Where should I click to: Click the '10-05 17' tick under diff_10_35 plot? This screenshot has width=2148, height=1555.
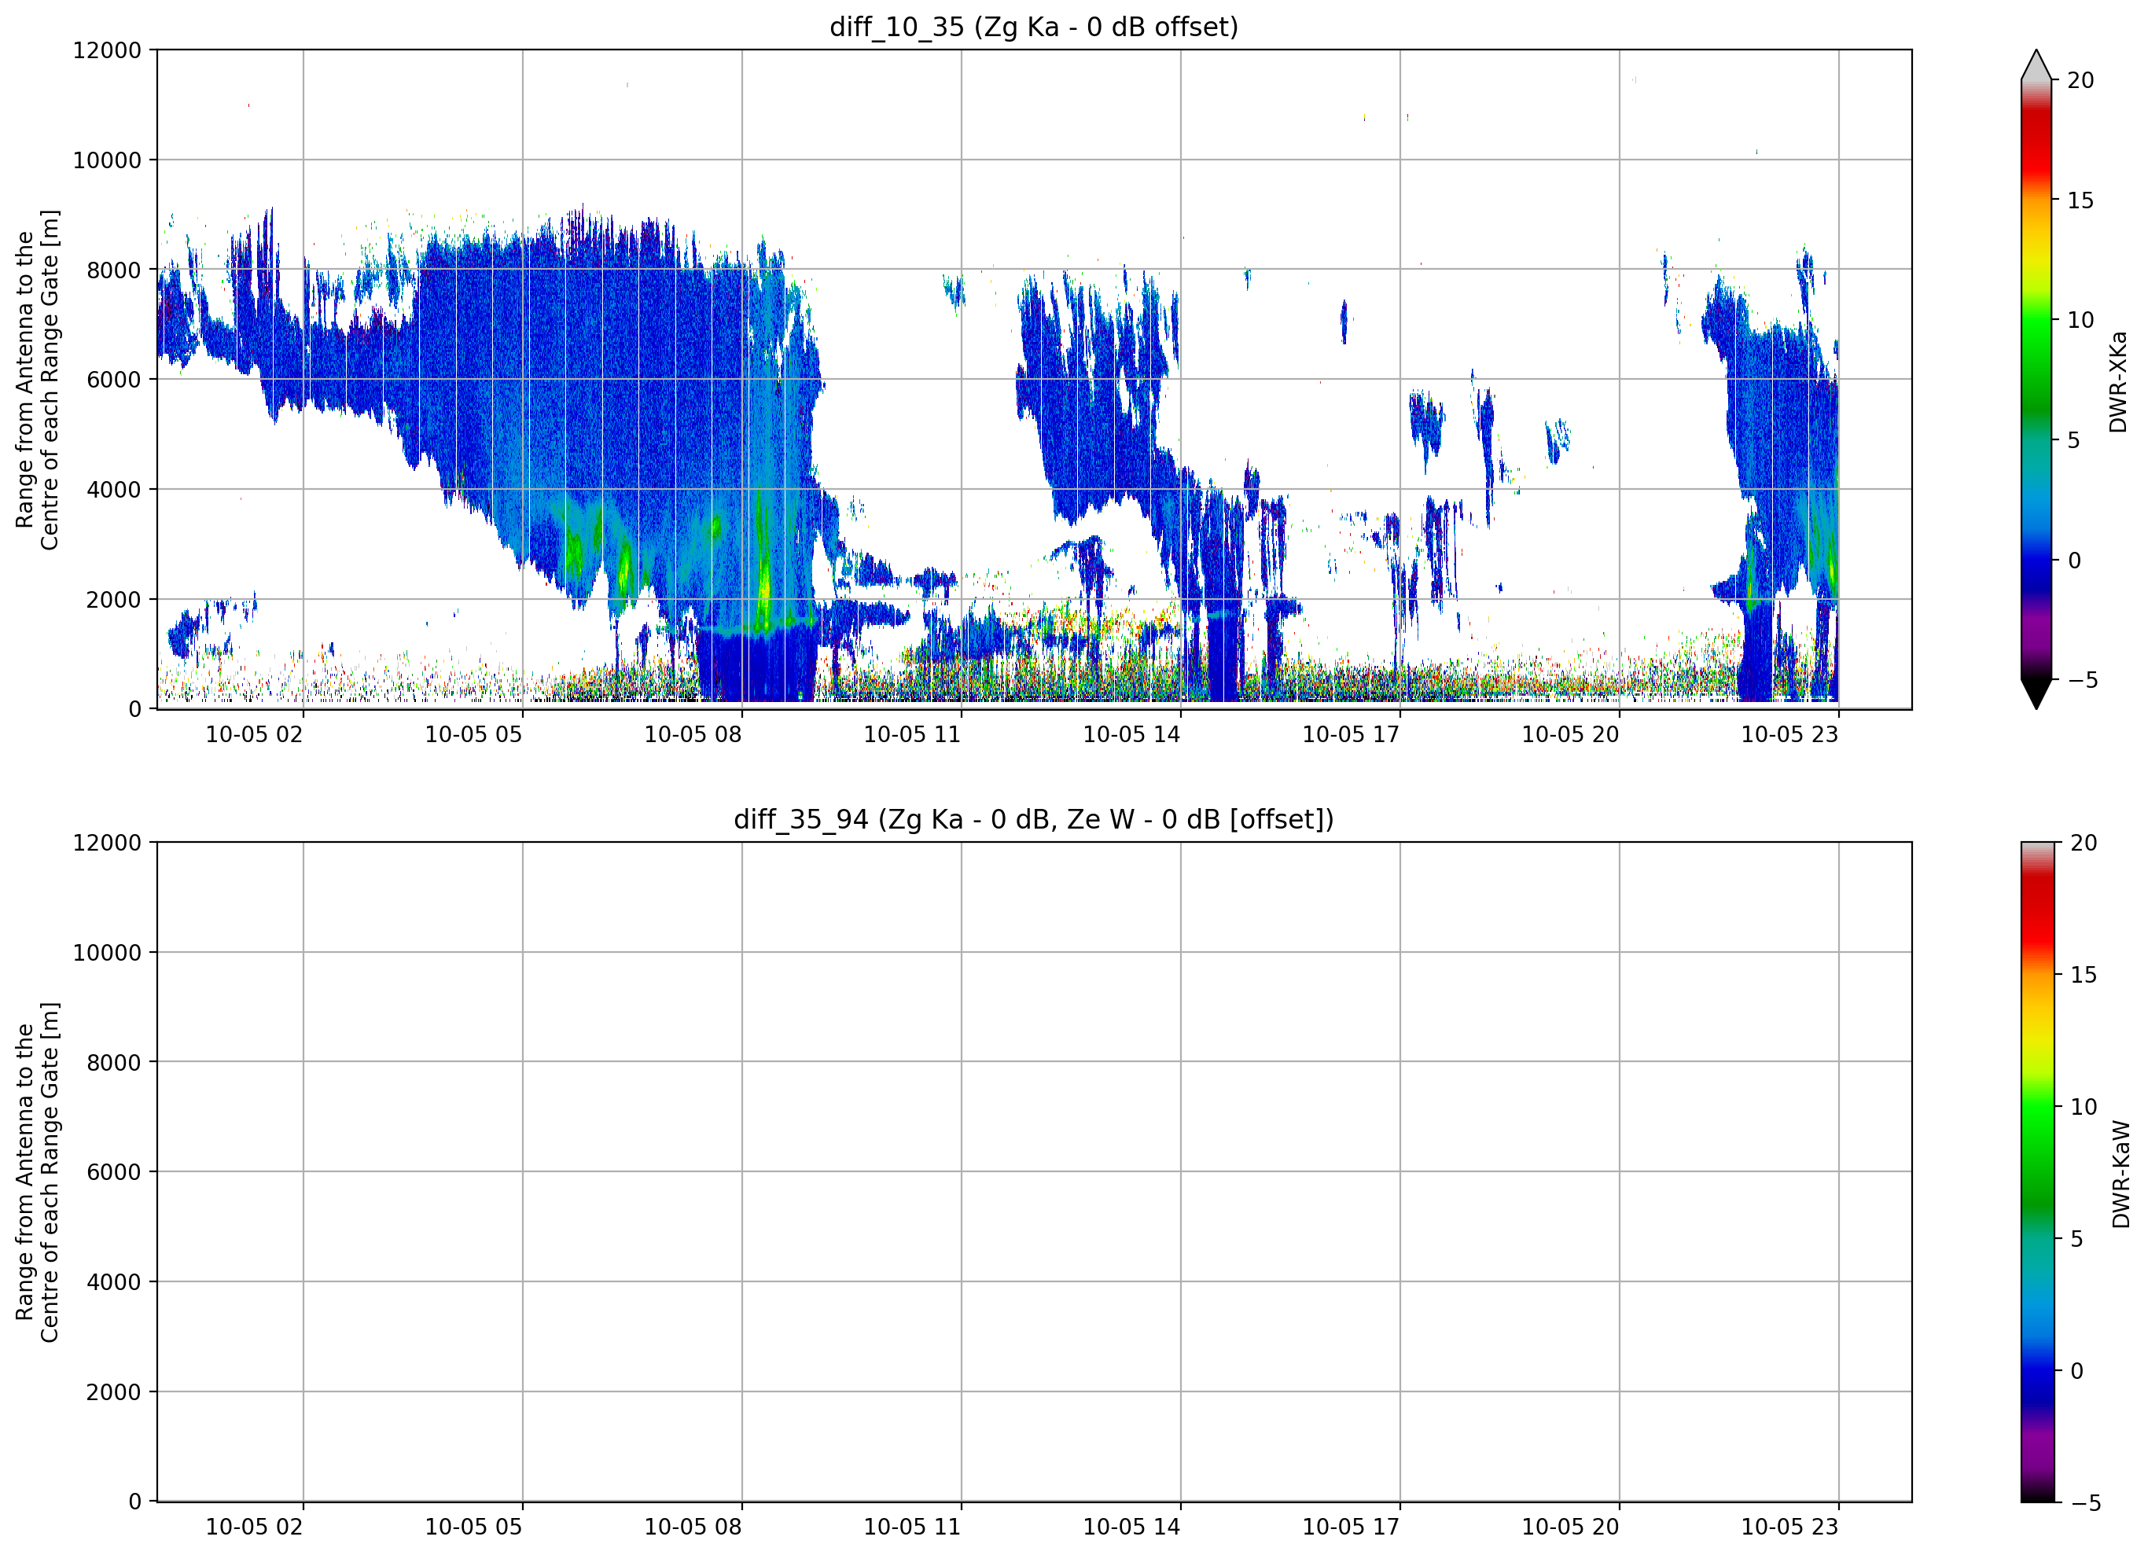point(1352,735)
